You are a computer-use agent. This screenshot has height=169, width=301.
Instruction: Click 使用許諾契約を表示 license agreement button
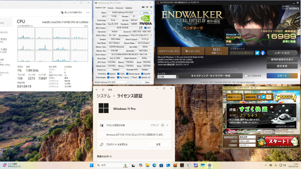click(282, 60)
